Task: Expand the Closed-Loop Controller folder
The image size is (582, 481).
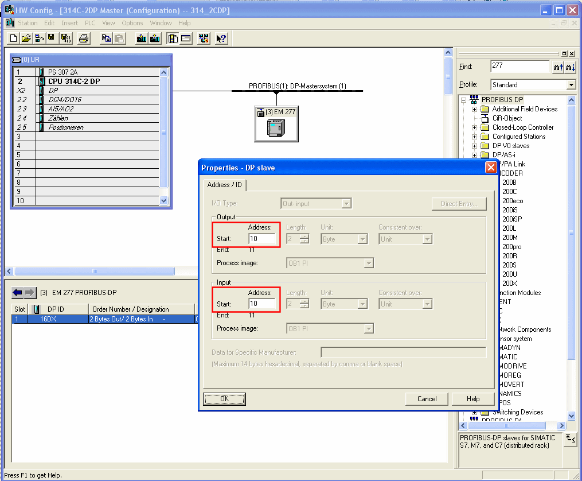Action: (x=475, y=127)
